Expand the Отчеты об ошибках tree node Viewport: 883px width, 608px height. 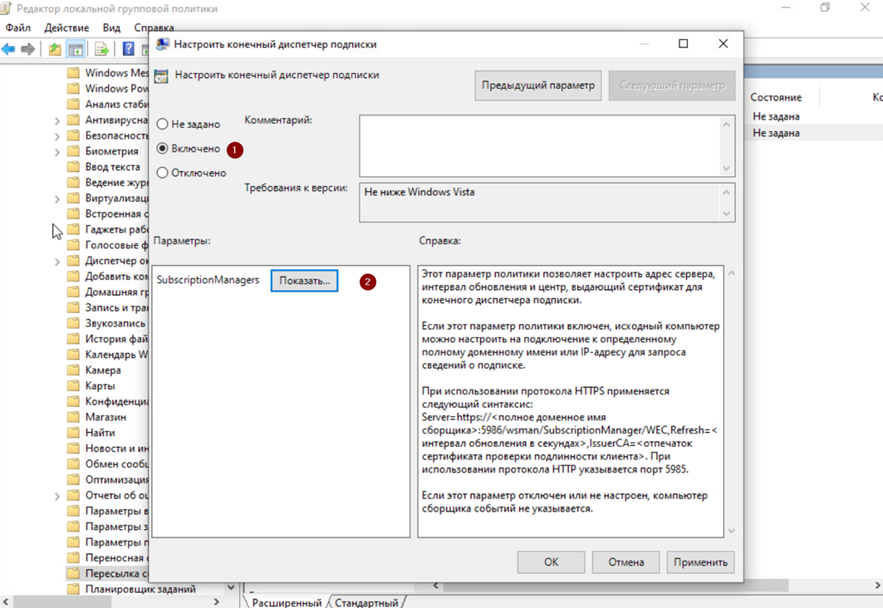coord(57,496)
